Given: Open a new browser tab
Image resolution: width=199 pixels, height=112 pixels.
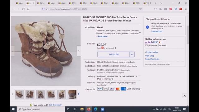Looking at the screenshot, I should 155,3.
